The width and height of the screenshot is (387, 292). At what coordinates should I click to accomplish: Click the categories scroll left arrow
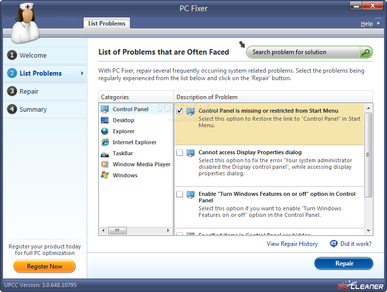[x=103, y=230]
